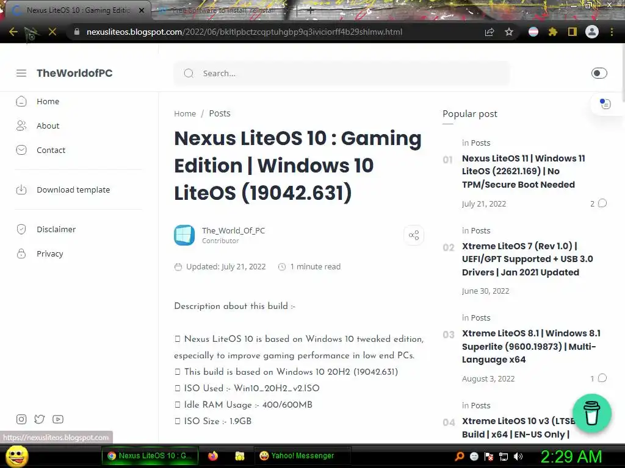Viewport: 625px width, 468px height.
Task: Open Xtreme LiteOS 7 popular post
Action: pyautogui.click(x=527, y=259)
